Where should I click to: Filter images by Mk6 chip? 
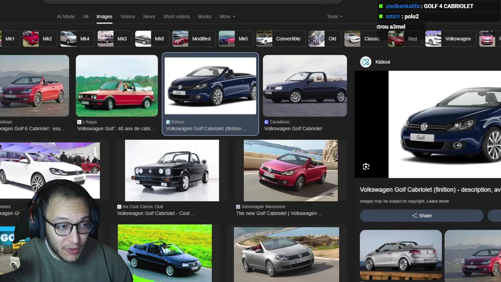(152, 39)
